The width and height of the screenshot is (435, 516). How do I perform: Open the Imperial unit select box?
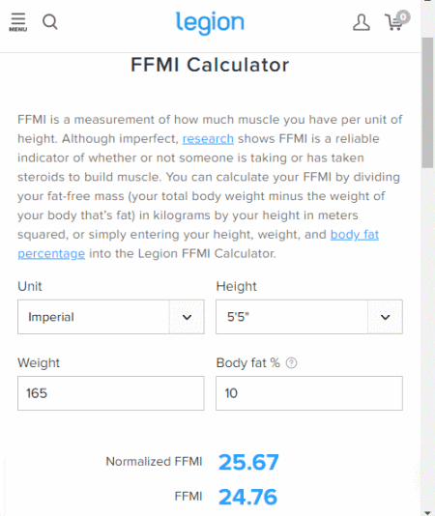tap(111, 317)
